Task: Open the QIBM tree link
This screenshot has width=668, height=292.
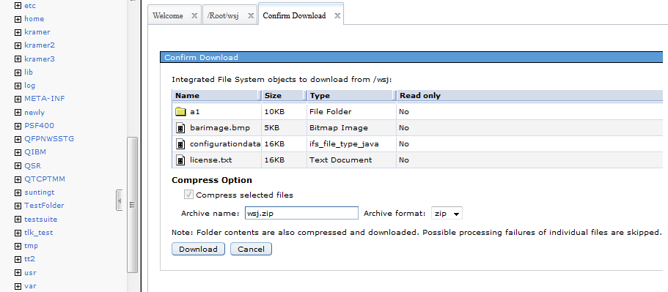Action: pos(35,151)
